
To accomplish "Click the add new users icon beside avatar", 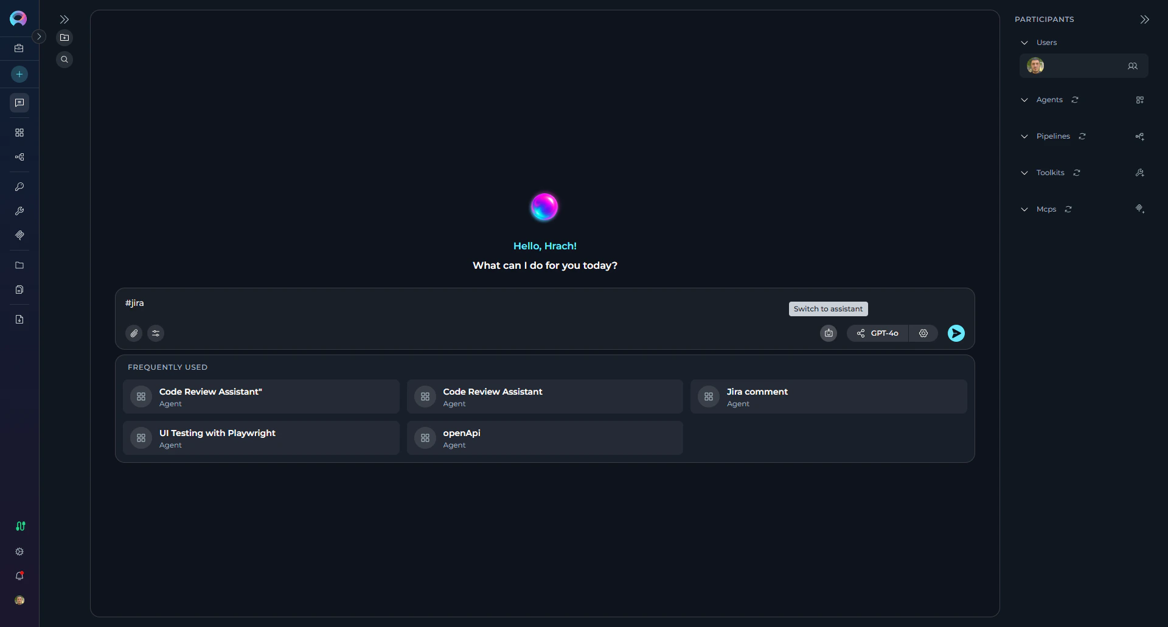I will tap(1133, 66).
